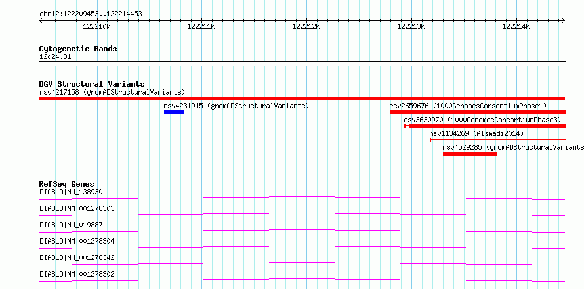Open the nsv1134269 Alsmadi2014 label
The width and height of the screenshot is (584, 289).
(476, 133)
